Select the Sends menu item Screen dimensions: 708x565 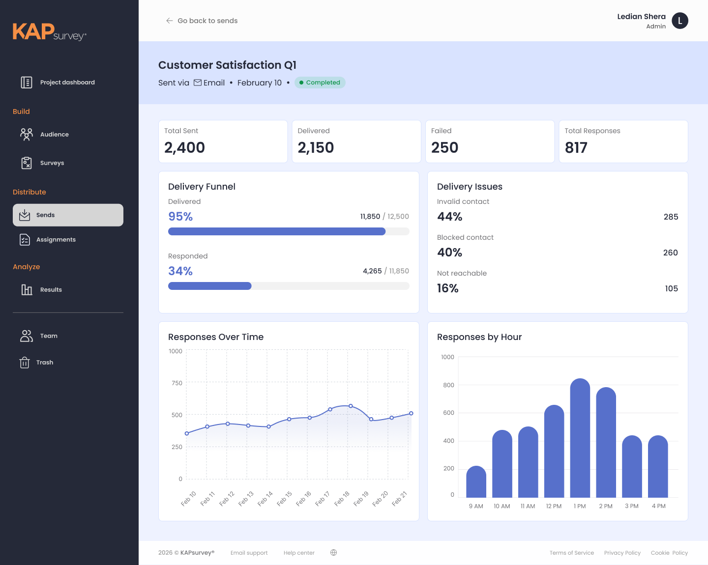coord(68,215)
